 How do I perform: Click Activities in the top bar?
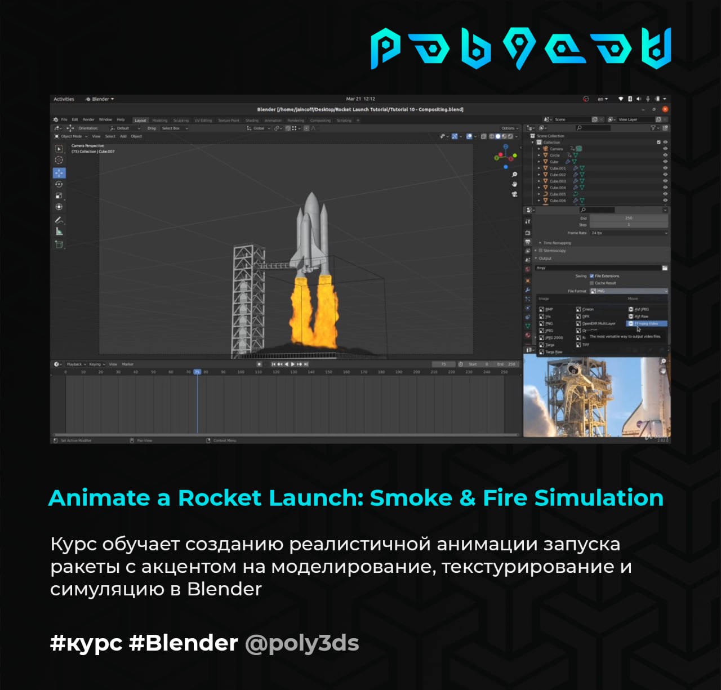pyautogui.click(x=64, y=99)
